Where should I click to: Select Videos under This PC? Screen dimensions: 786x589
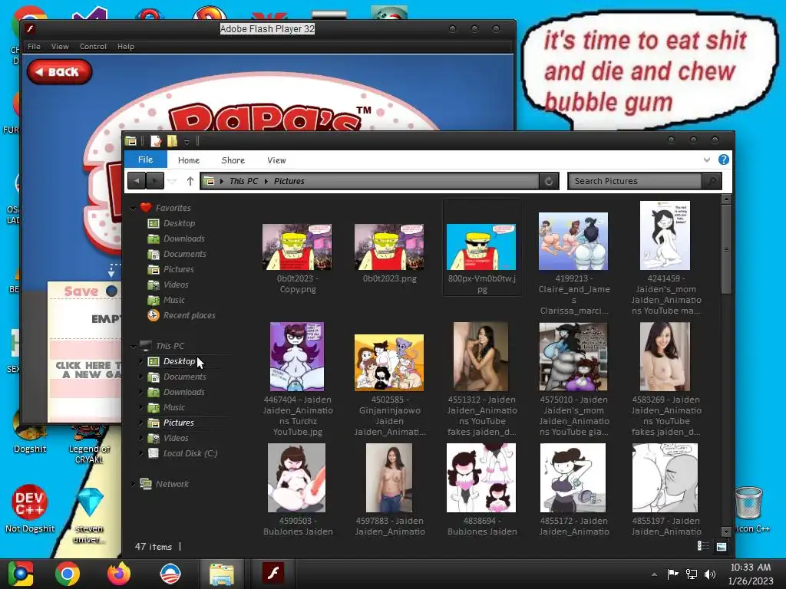click(176, 438)
